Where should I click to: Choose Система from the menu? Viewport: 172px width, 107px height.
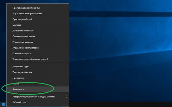[38, 25]
